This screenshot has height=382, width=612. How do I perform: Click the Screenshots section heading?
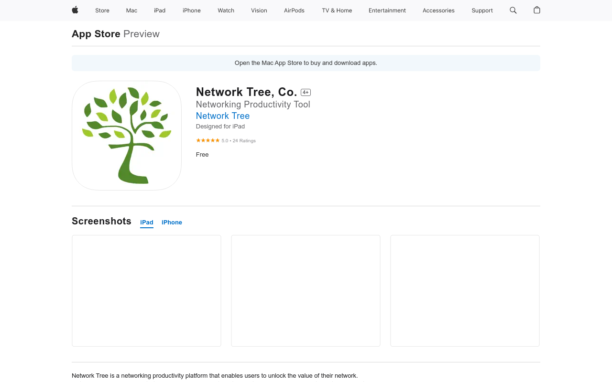[x=101, y=221]
